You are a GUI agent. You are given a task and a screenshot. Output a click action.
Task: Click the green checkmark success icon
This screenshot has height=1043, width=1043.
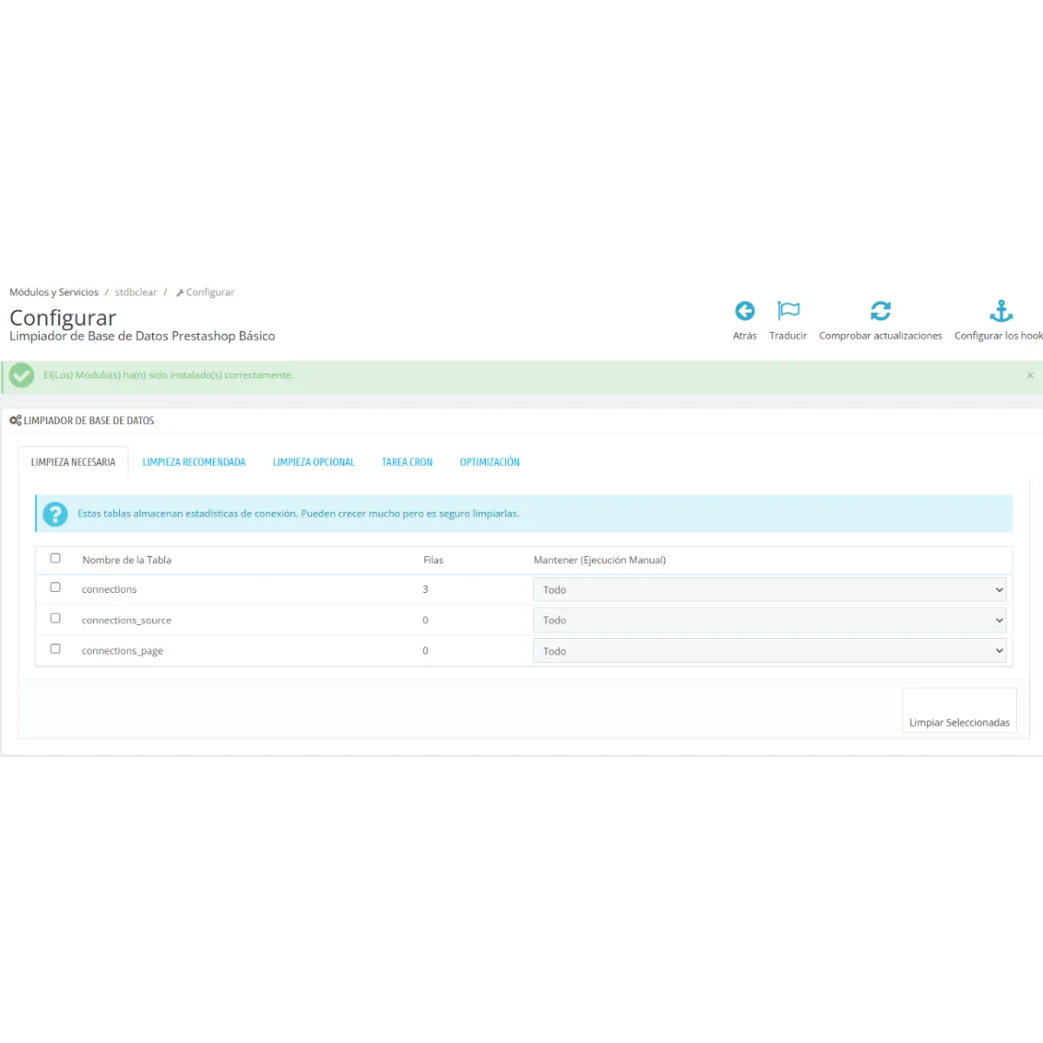click(22, 375)
